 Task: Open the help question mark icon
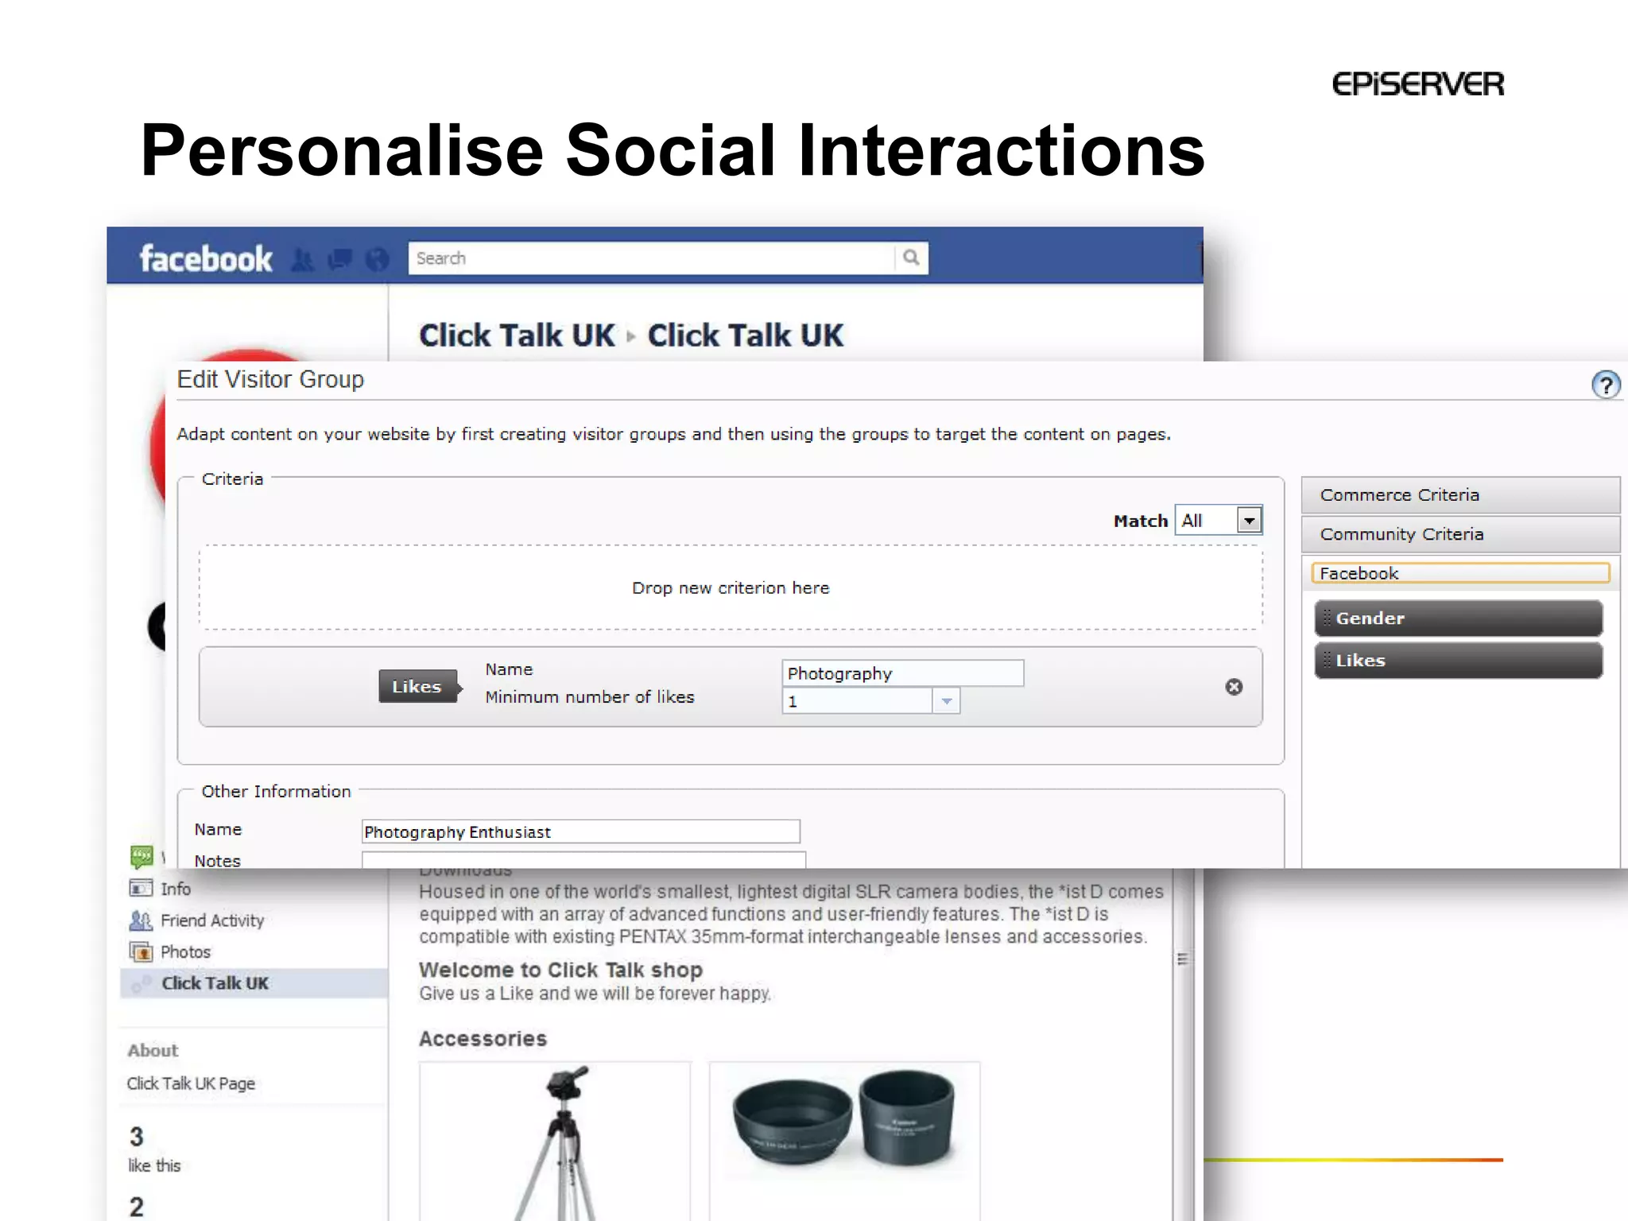[x=1606, y=386]
